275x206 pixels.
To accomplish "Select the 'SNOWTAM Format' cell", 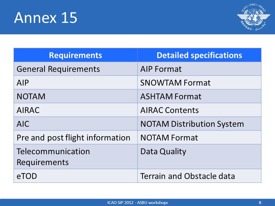I will (x=199, y=82).
